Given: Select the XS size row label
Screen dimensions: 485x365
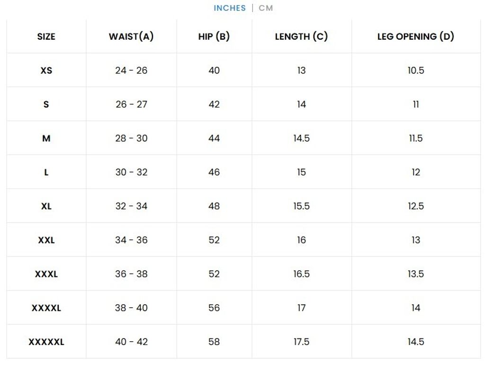Looking at the screenshot, I should click(x=46, y=71).
